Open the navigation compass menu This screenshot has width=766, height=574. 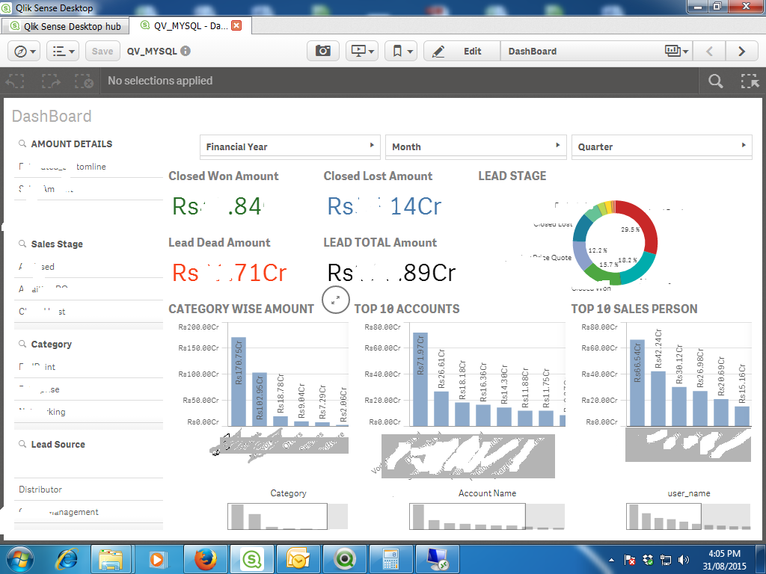pos(24,51)
